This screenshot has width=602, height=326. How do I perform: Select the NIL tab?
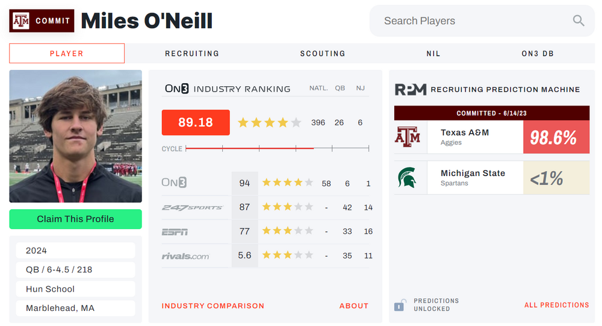(433, 54)
